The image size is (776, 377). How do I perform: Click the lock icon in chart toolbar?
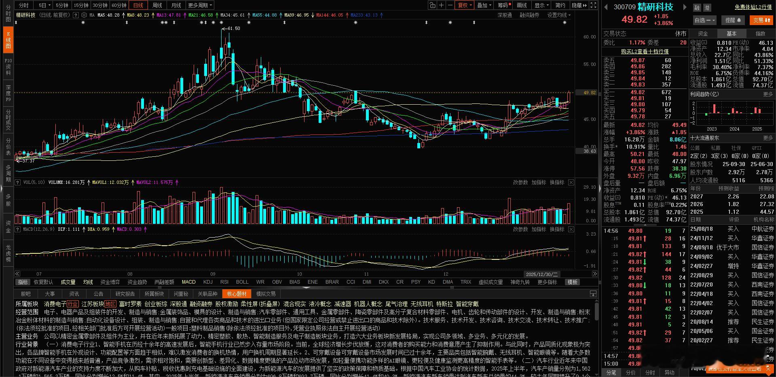coord(433,5)
